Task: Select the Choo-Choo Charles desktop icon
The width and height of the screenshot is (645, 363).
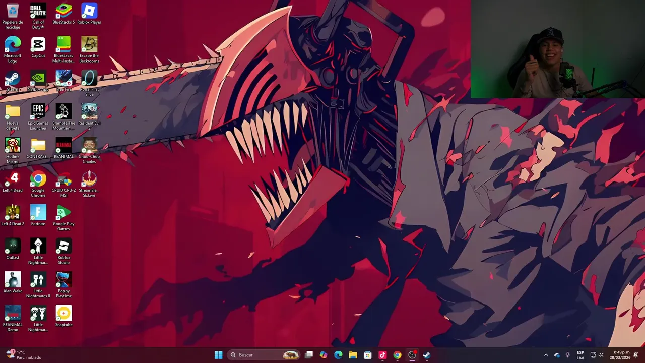Action: coord(89,150)
